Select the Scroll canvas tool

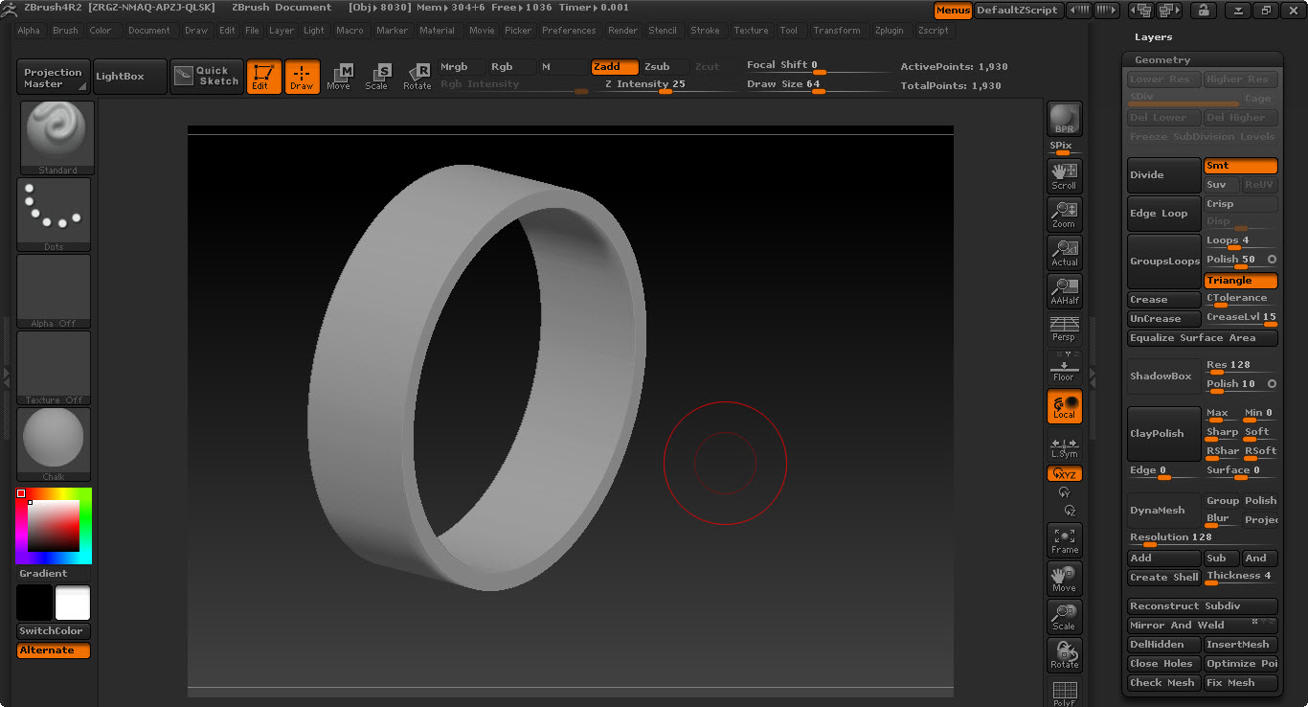point(1064,175)
